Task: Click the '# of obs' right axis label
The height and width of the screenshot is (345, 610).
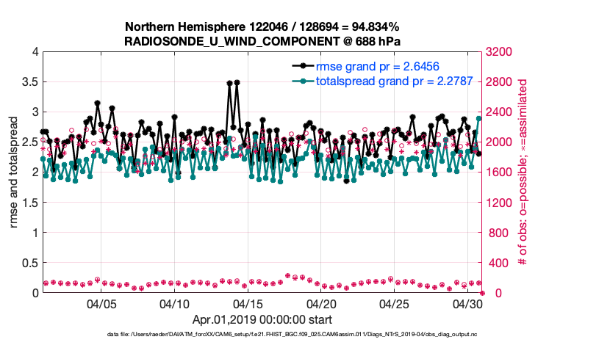Action: click(523, 172)
